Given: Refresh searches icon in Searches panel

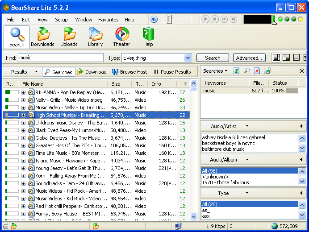Looking at the screenshot, I should click(236, 71).
